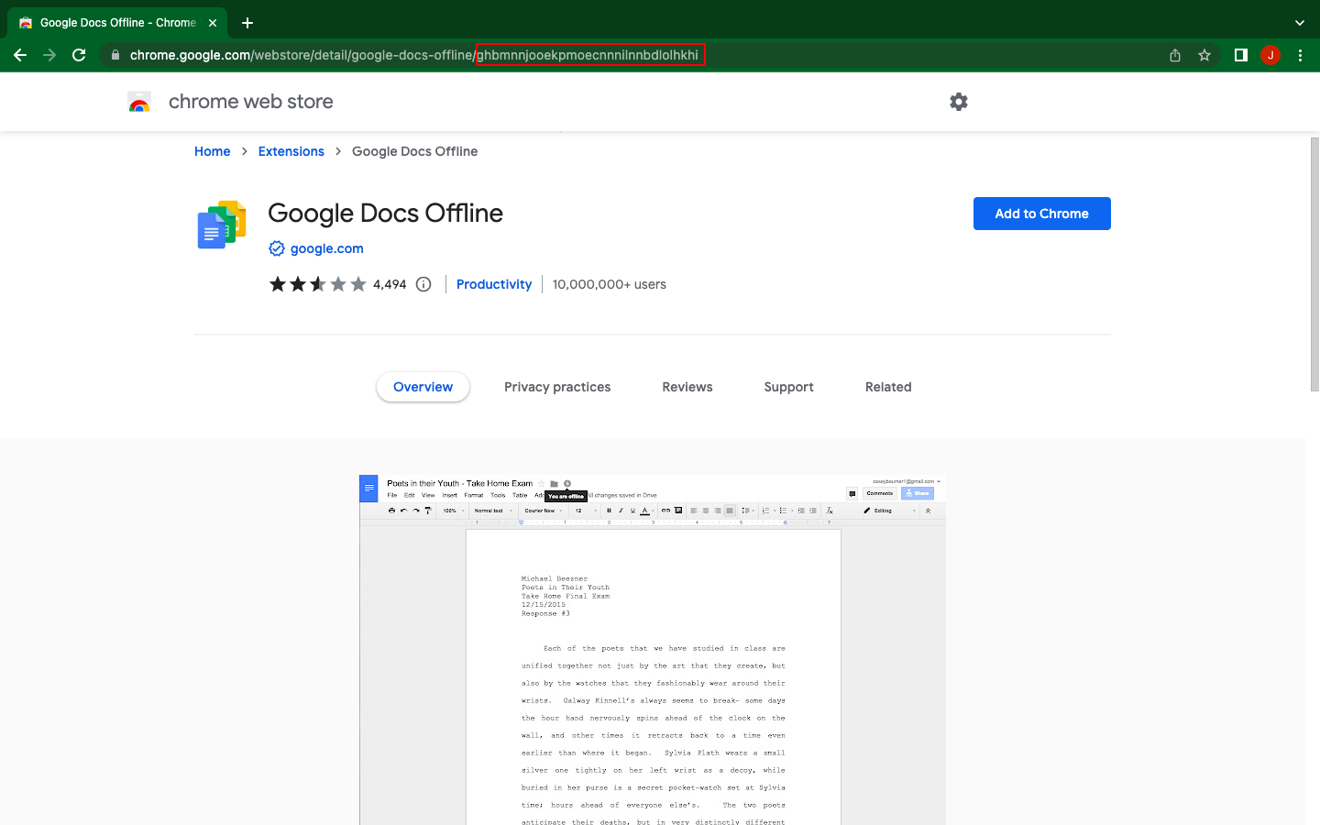Click the Google Docs screenshot preview image
The image size is (1320, 825).
click(653, 649)
